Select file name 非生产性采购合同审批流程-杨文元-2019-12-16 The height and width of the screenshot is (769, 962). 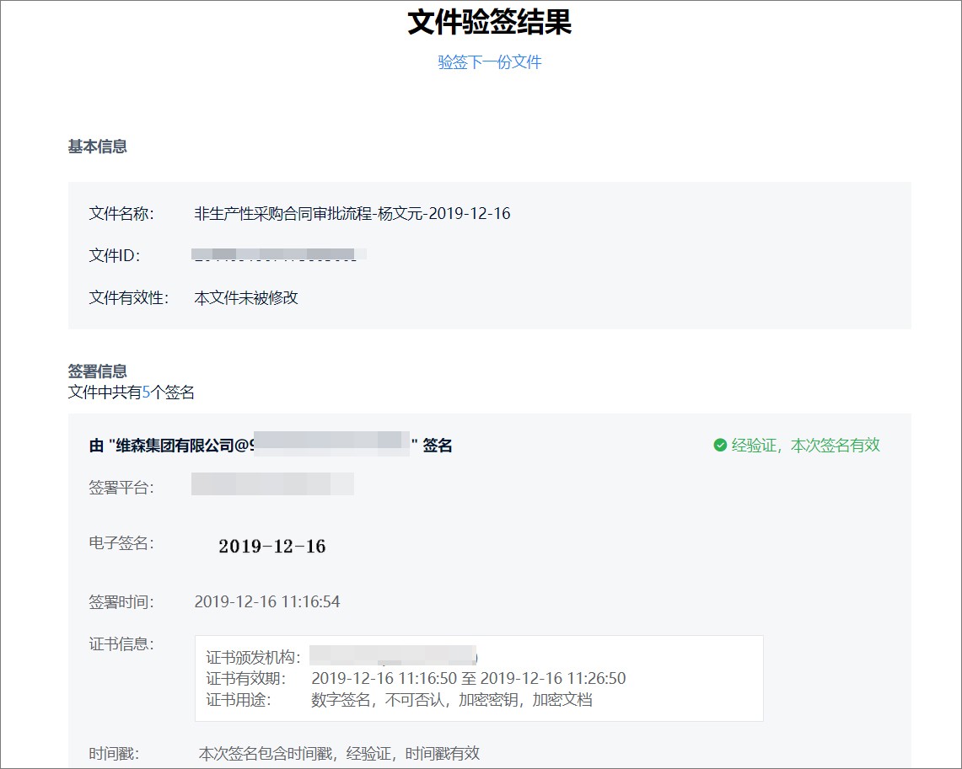352,214
